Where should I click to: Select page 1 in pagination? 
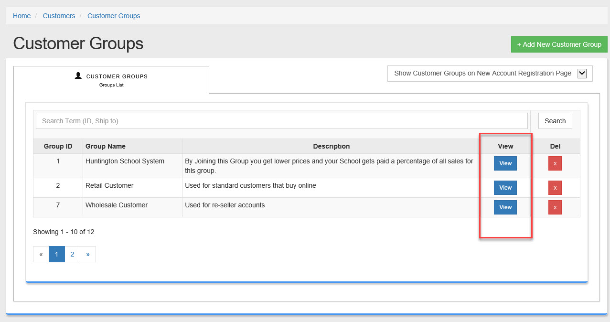(x=56, y=254)
